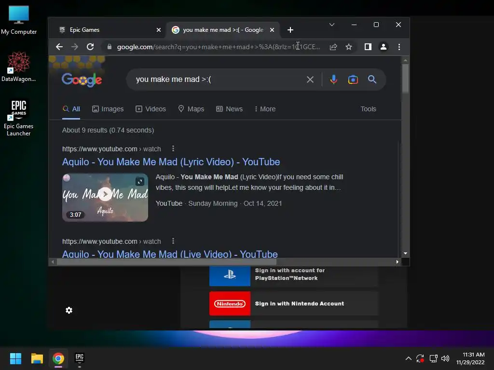The height and width of the screenshot is (370, 494).
Task: Click the sync status tray icon
Action: tap(420, 358)
